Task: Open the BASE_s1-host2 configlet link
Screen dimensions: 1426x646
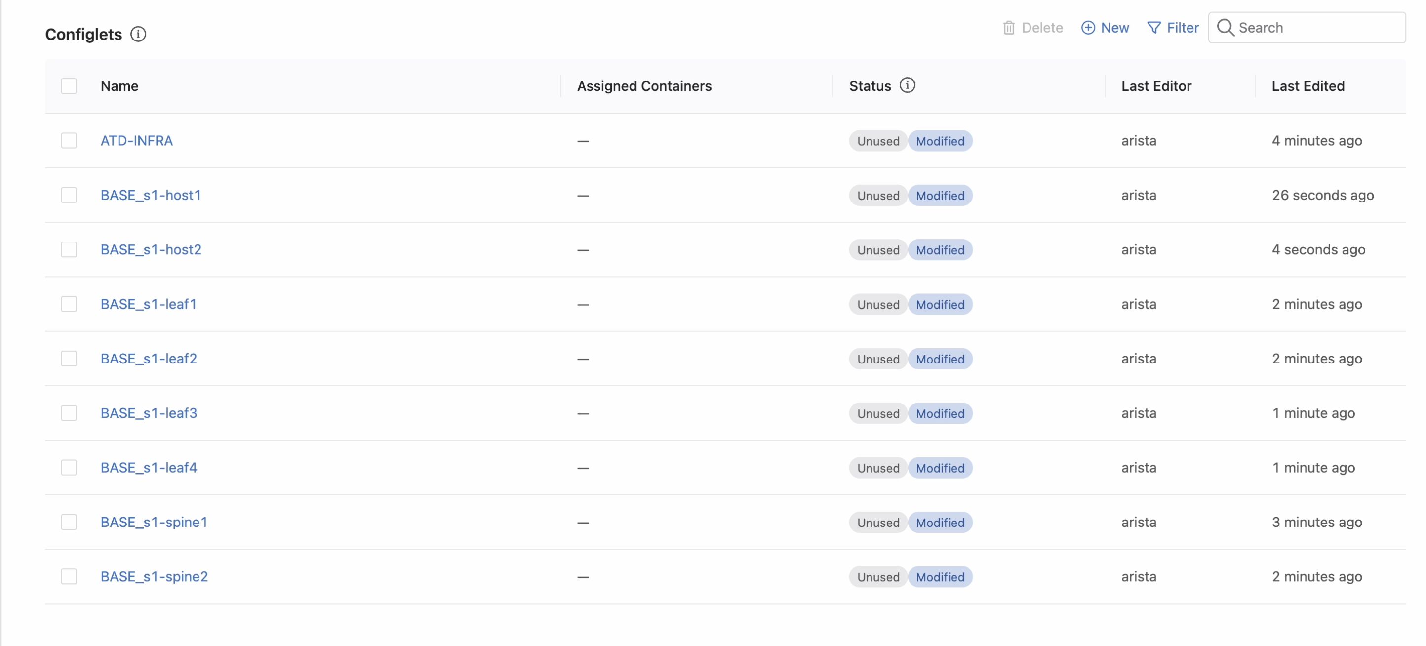Action: 151,249
